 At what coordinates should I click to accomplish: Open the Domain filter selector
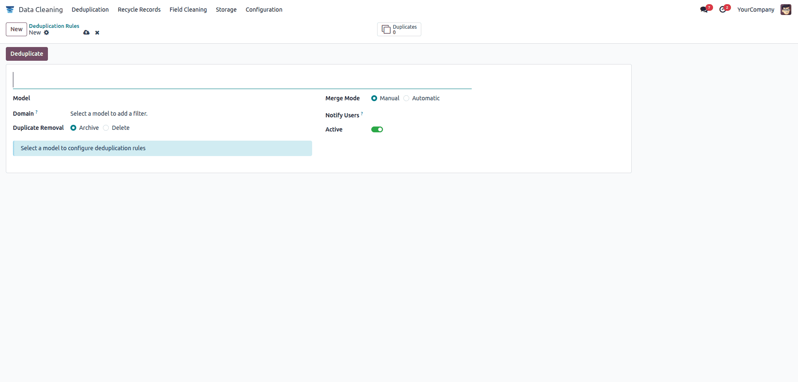click(x=109, y=113)
